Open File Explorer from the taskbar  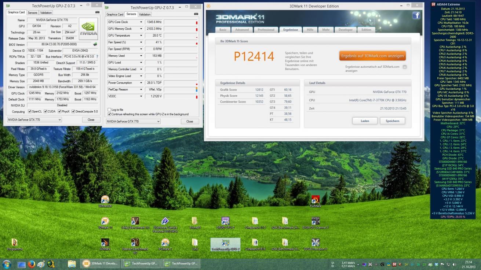pos(72,264)
